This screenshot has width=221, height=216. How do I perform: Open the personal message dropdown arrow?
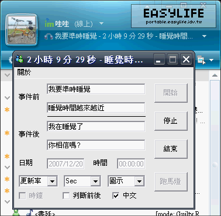tap(204, 36)
